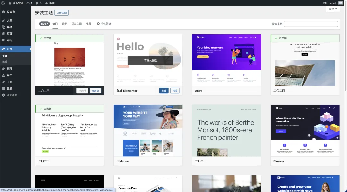
Task: Click the gear icon 特性筛选 feature filter
Action: [104, 24]
